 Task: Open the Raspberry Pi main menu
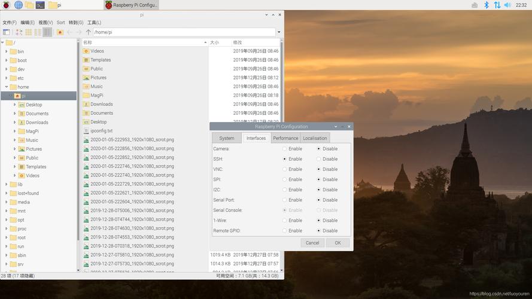[7, 5]
